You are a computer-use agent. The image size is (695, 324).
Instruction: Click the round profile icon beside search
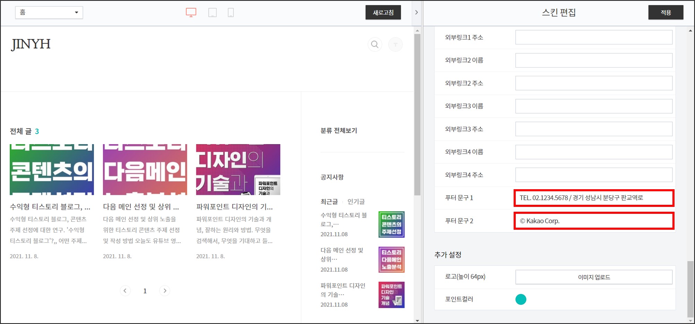click(x=395, y=44)
